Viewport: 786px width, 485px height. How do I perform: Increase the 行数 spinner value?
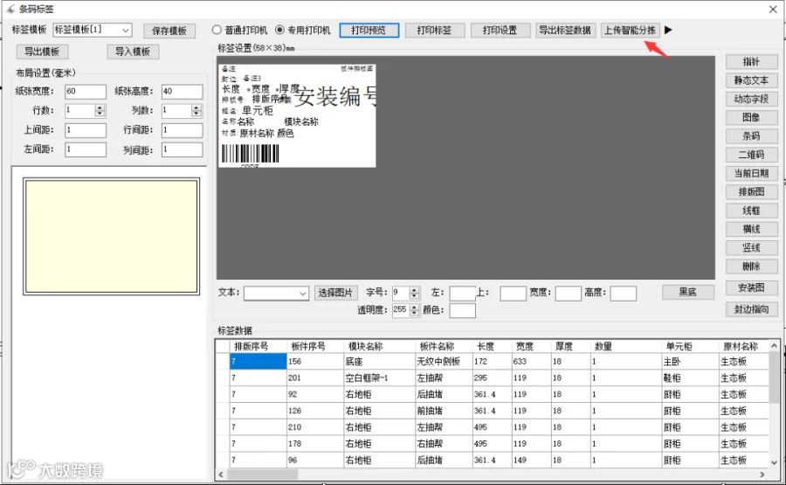click(x=100, y=107)
